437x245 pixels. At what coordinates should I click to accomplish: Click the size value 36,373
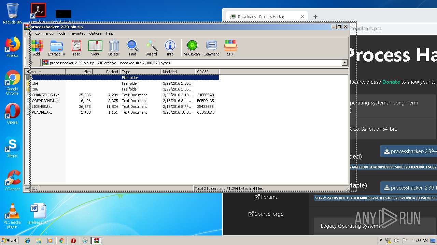pos(85,107)
